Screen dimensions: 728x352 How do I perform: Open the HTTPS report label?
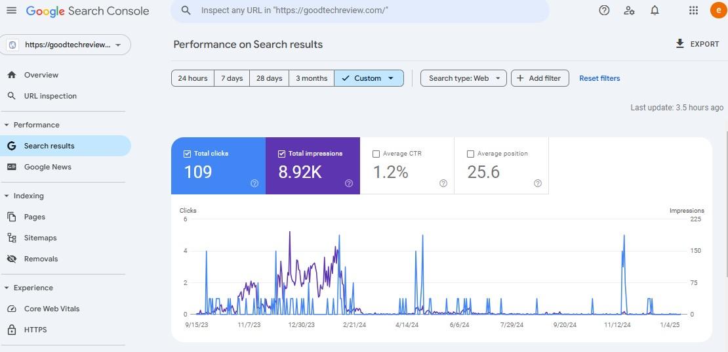(x=35, y=330)
